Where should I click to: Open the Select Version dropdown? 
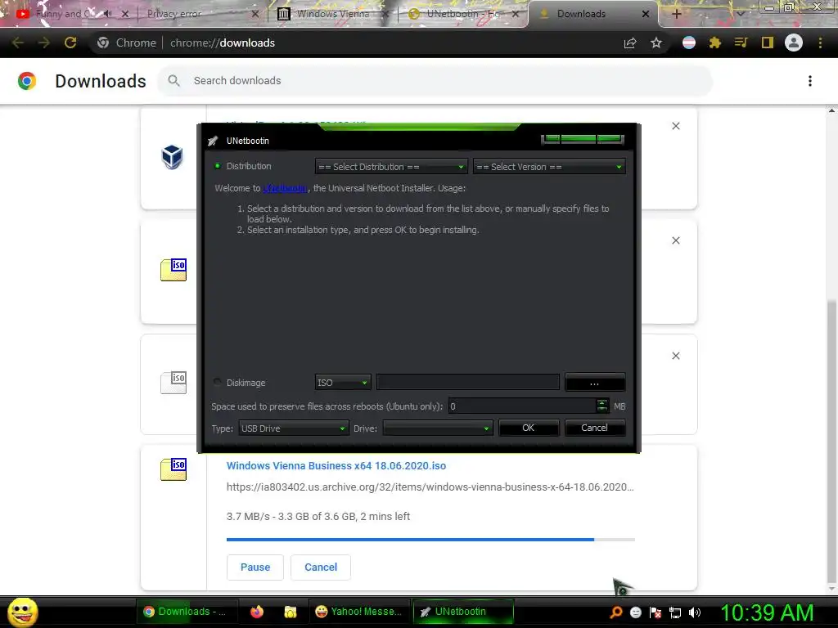tap(549, 167)
